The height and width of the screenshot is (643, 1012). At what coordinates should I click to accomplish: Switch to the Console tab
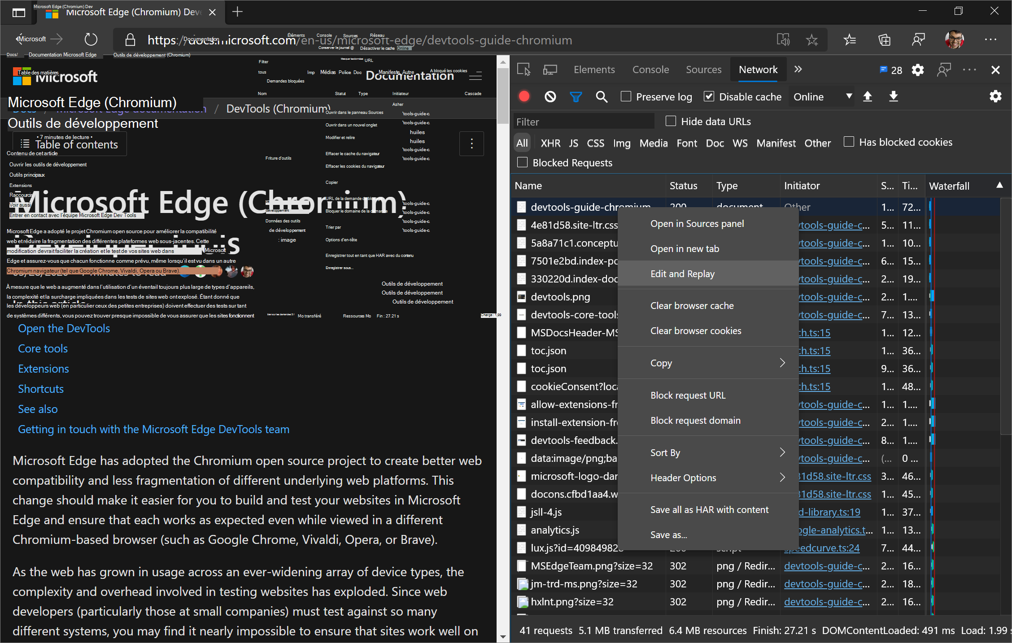[x=650, y=70]
